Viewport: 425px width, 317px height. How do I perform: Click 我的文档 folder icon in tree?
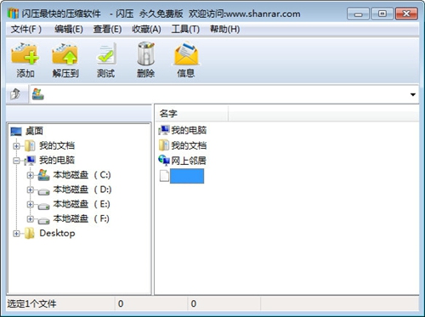pyautogui.click(x=30, y=146)
